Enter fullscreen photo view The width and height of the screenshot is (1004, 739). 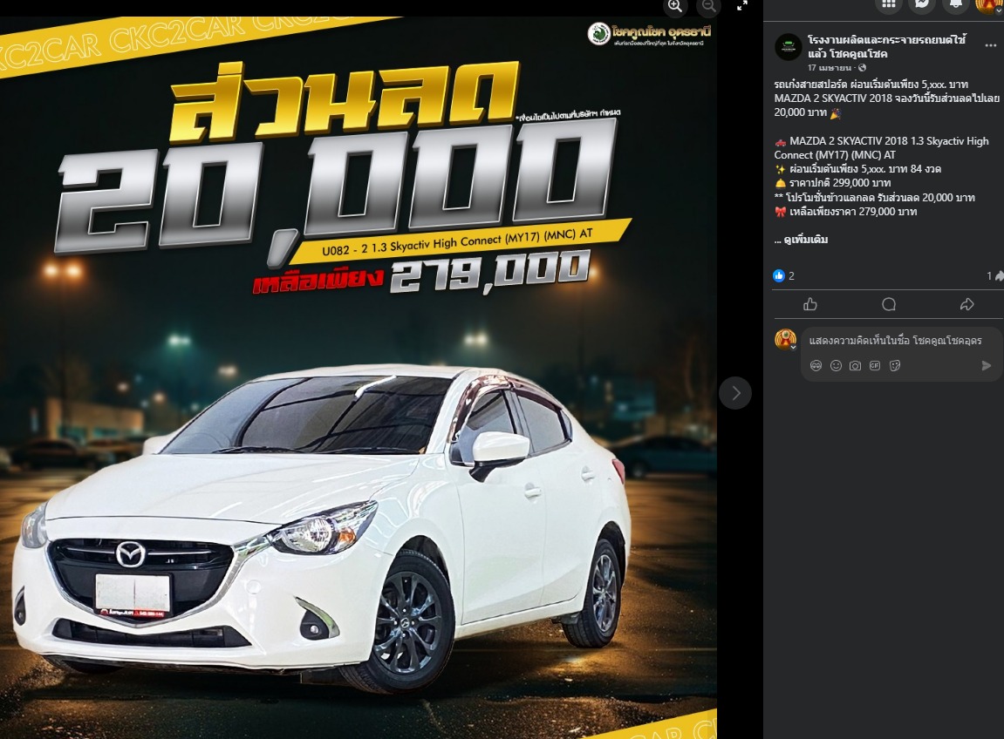coord(742,6)
